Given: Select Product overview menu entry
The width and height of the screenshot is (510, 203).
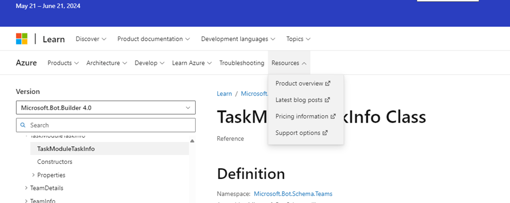Looking at the screenshot, I should (303, 83).
